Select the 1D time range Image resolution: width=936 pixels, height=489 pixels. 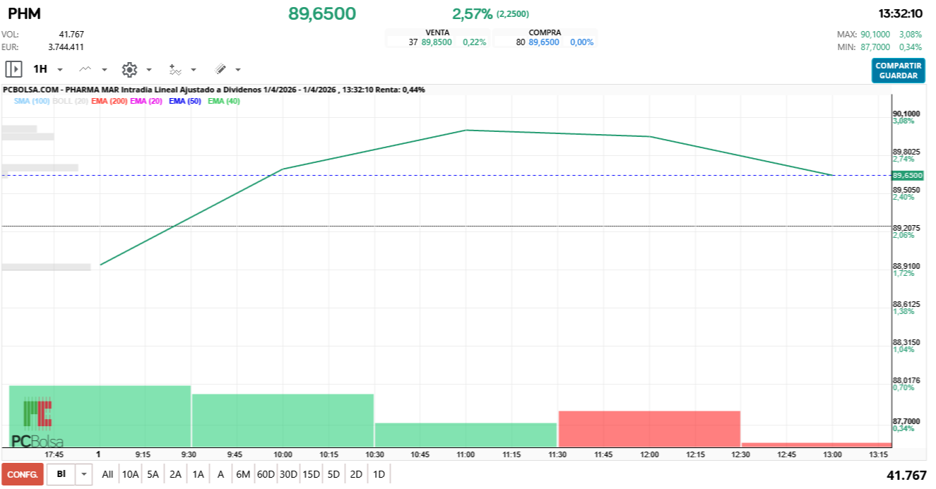tap(379, 474)
